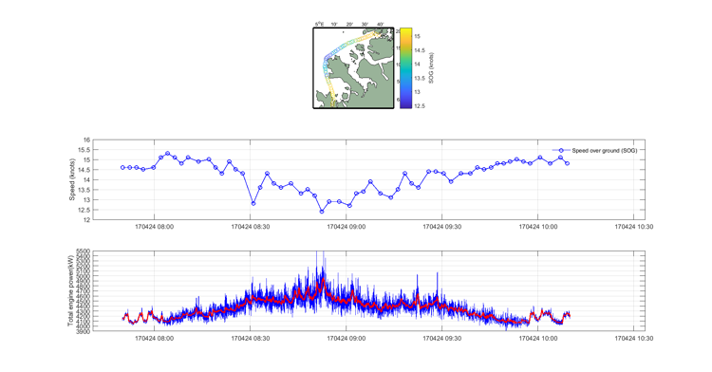712x372 pixels.
Task: Click the 20' longitude label above the map
Action: pos(349,24)
